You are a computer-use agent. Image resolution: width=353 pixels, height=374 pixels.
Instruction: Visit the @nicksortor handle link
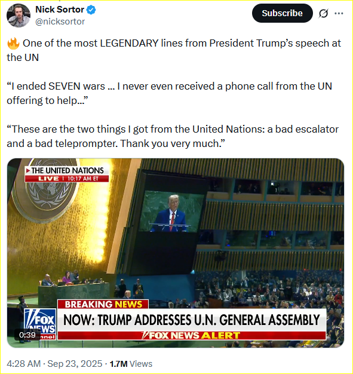click(60, 22)
